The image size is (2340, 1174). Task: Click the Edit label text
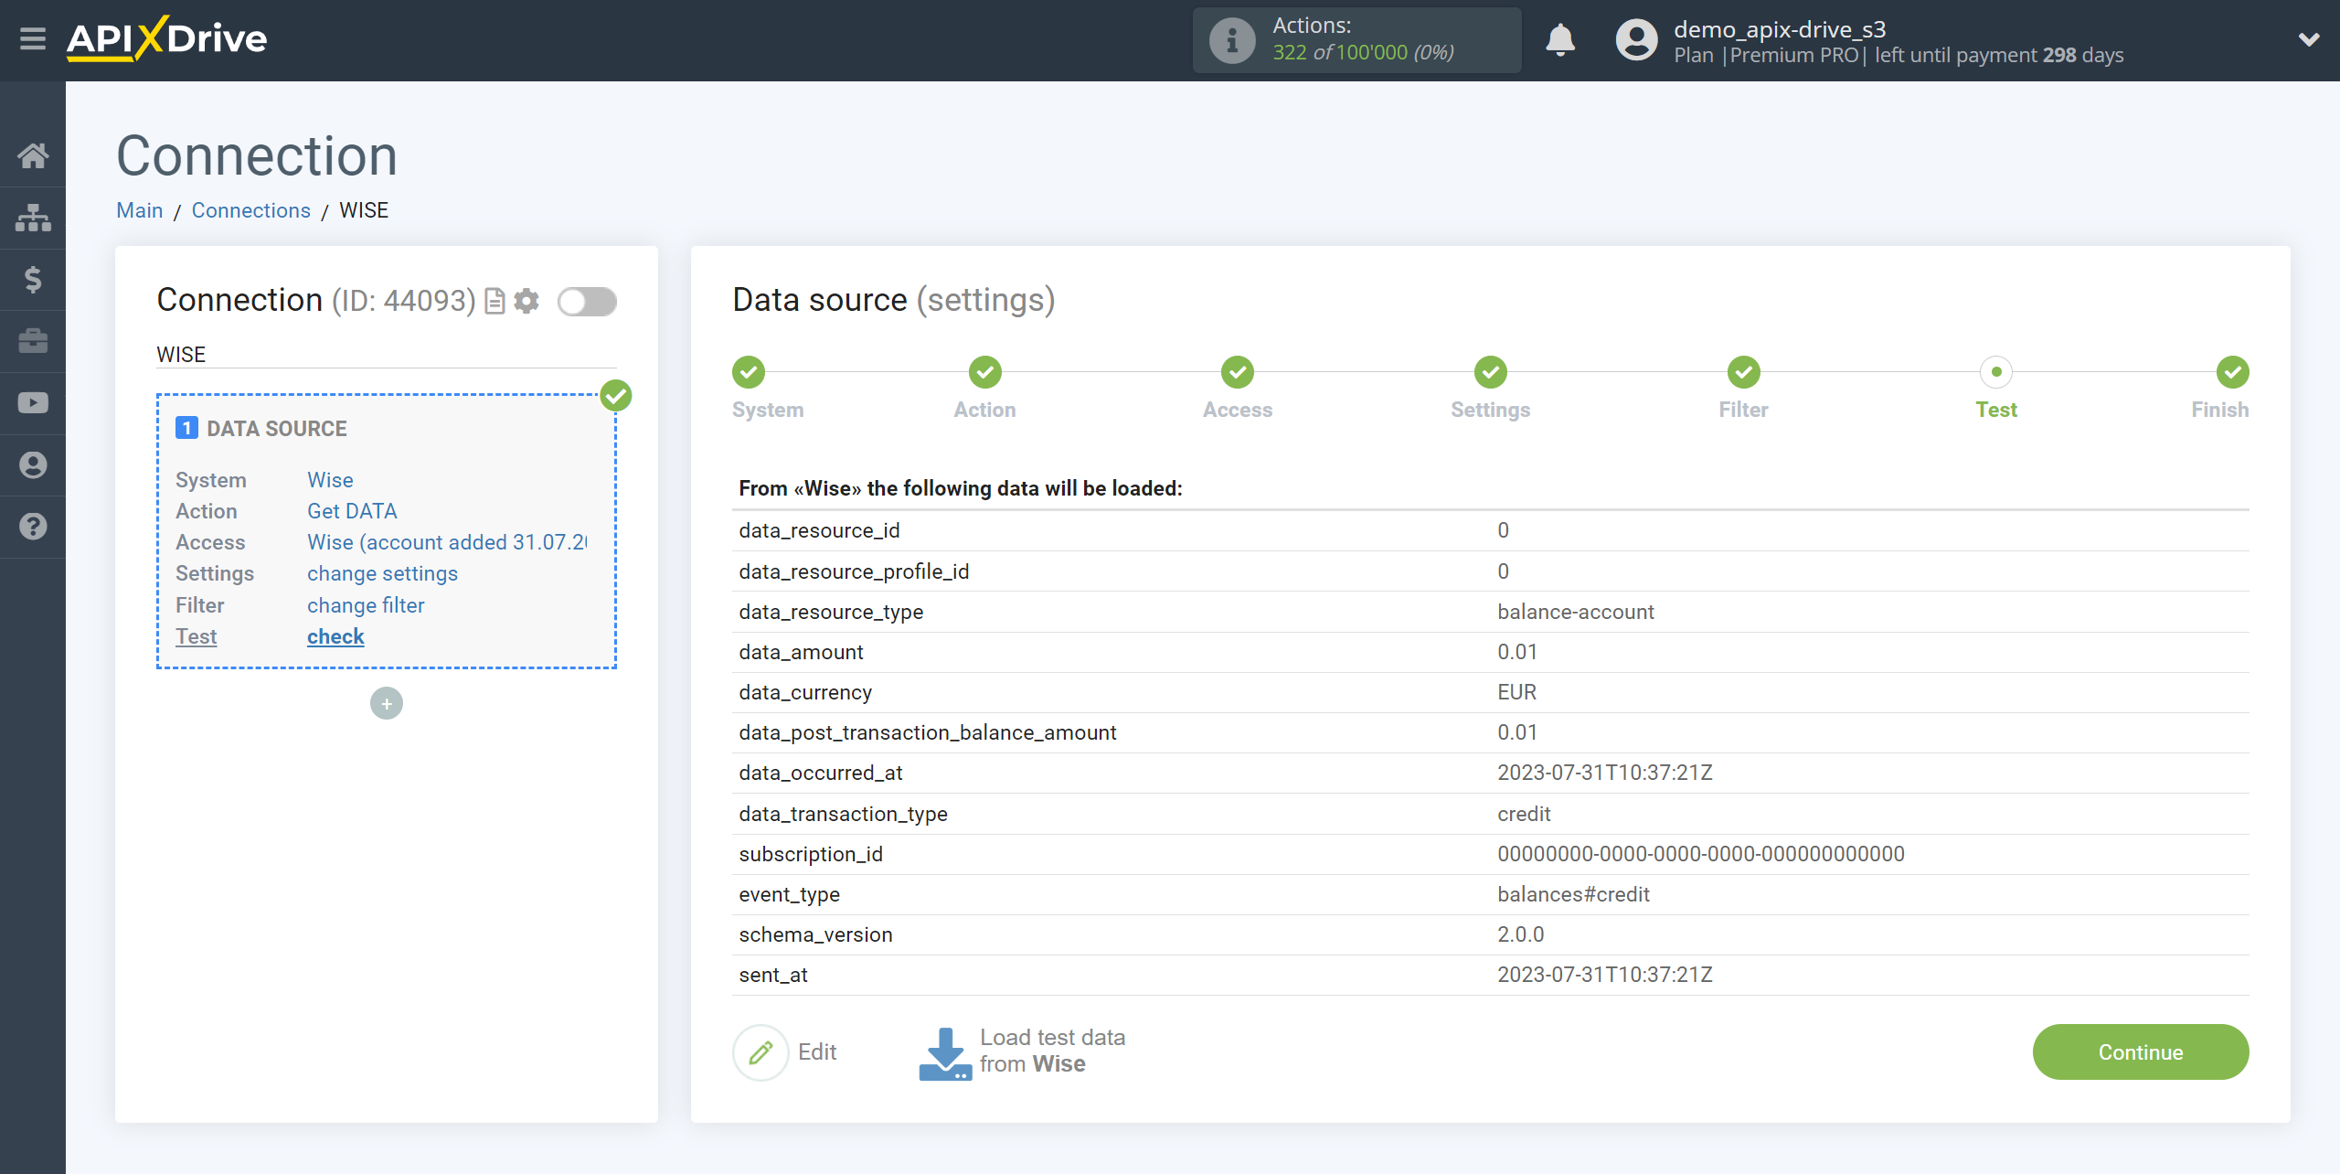[x=817, y=1052]
